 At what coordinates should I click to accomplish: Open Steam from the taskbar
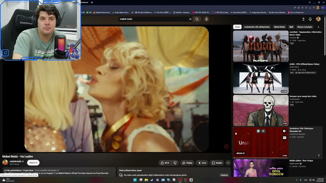(x=152, y=180)
